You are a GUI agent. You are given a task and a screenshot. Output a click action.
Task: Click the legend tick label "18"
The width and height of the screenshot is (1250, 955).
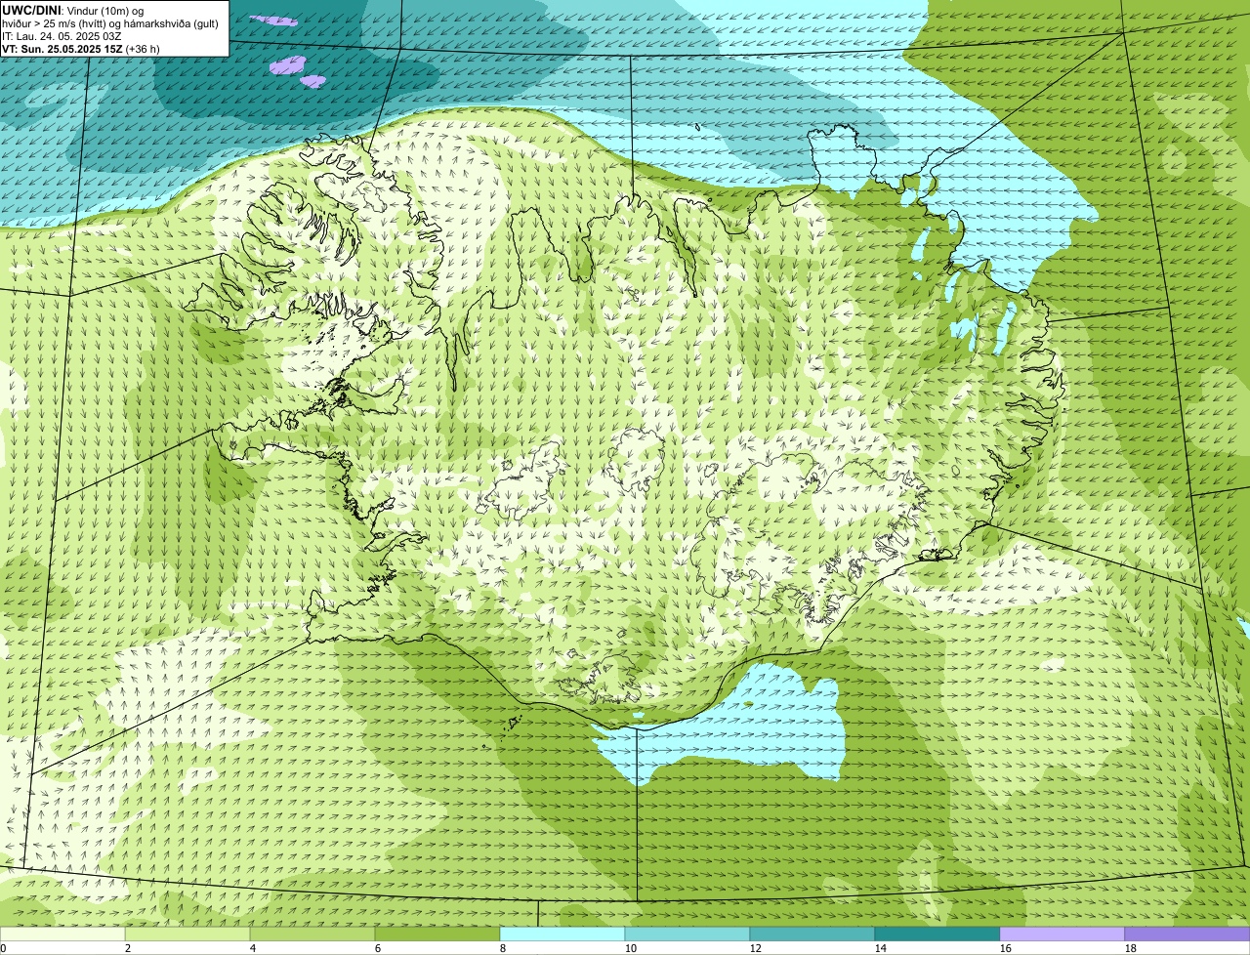click(x=1131, y=948)
